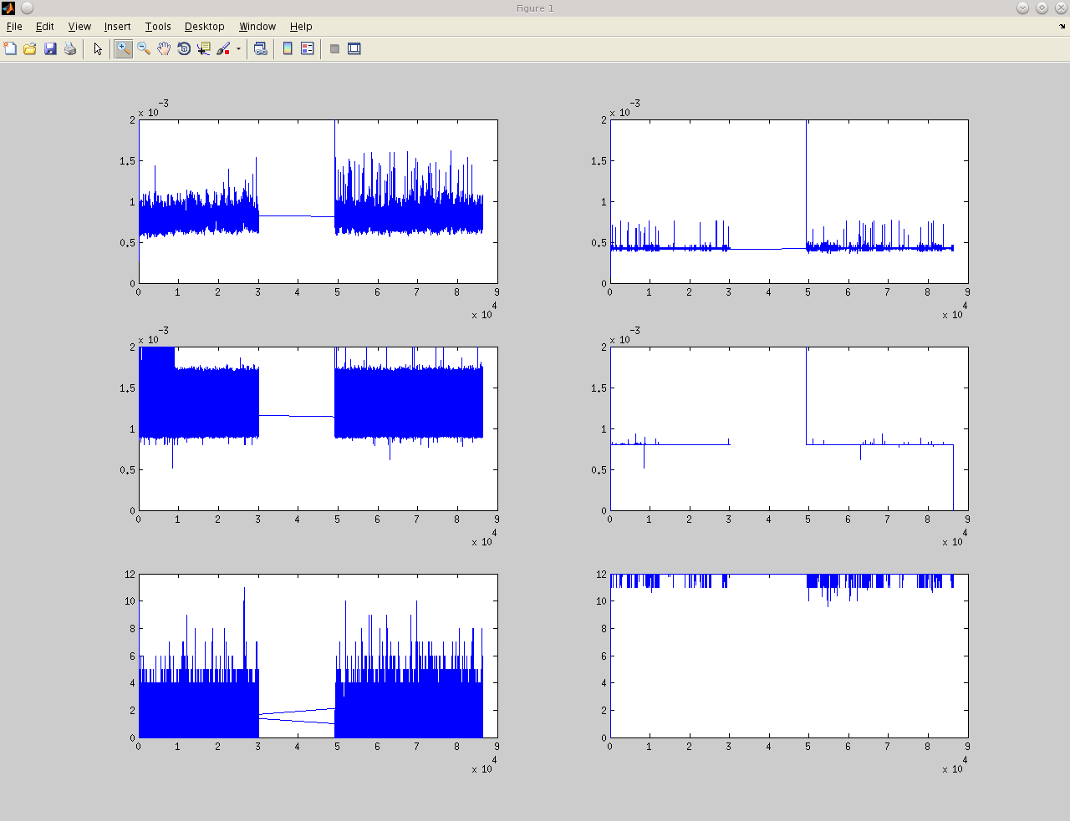The width and height of the screenshot is (1070, 821).
Task: Activate the Pan hand tool
Action: [164, 49]
